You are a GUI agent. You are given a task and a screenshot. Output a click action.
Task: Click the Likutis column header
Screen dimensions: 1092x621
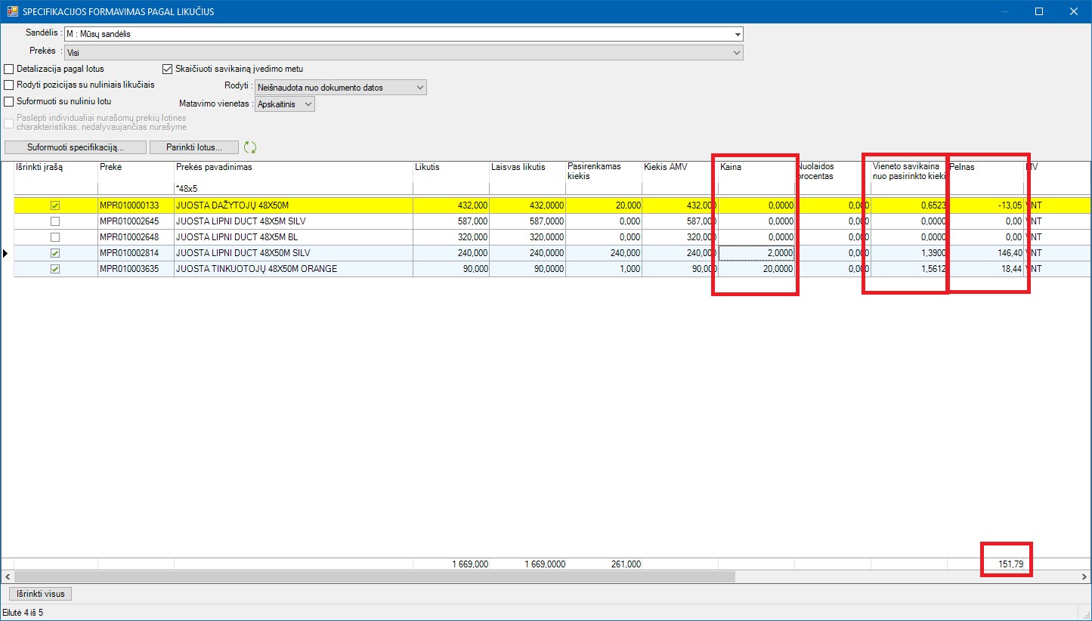pos(427,167)
